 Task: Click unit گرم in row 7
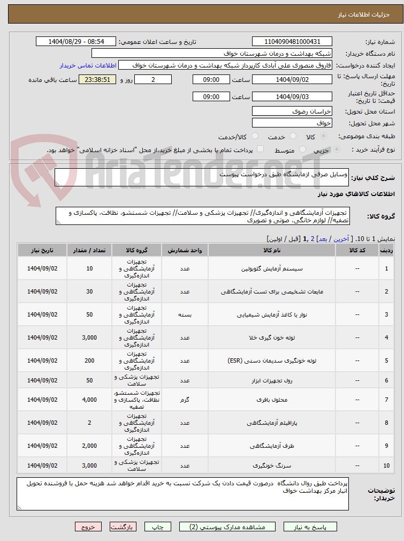point(185,400)
